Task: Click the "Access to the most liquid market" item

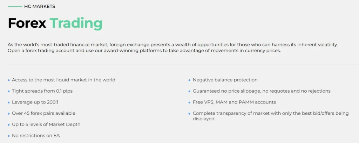Action: click(x=63, y=80)
